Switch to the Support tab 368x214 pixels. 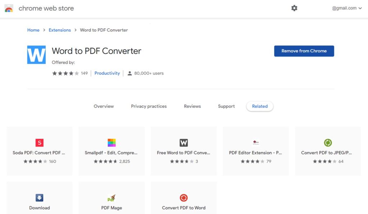(226, 106)
